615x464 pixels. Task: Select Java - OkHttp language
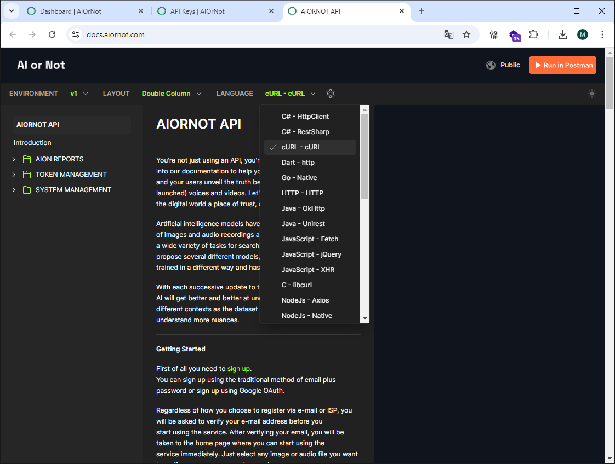click(310, 208)
